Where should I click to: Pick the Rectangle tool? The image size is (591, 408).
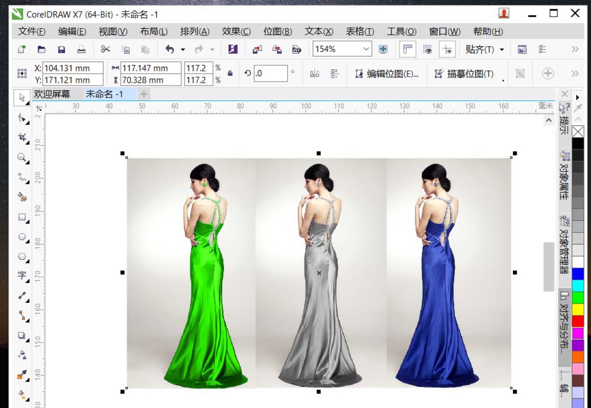click(22, 218)
